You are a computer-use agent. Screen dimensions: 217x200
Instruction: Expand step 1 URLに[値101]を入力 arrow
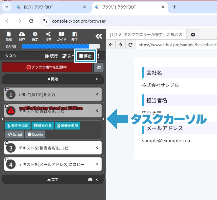[97, 94]
